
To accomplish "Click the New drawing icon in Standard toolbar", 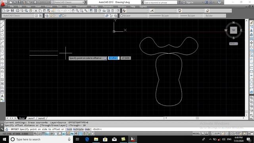I will coord(4,11).
